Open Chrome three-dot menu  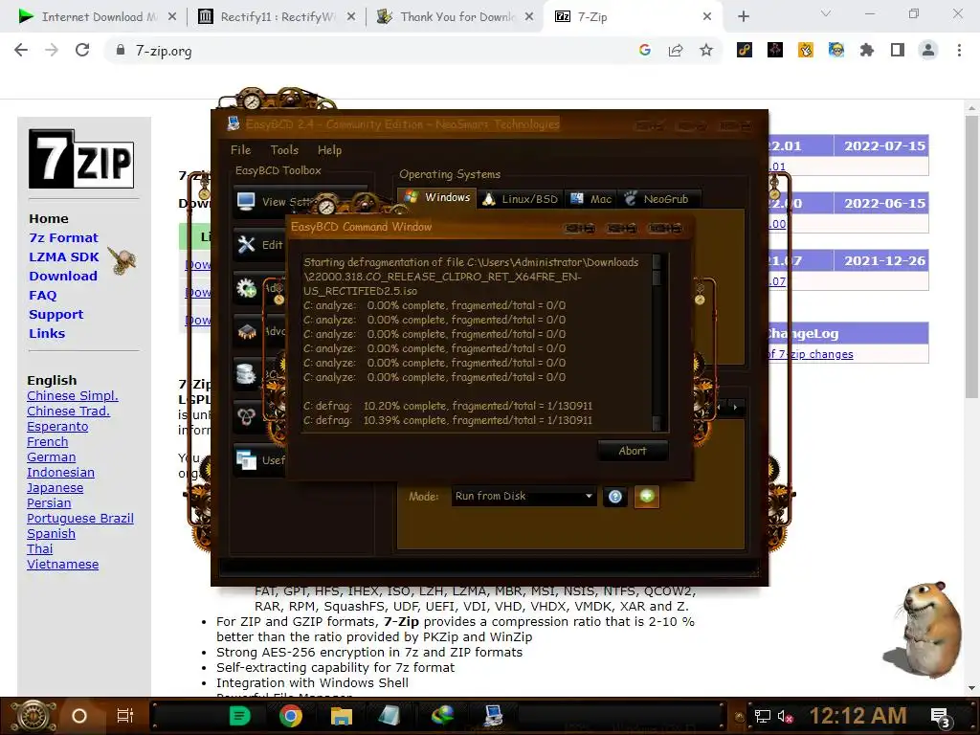(x=959, y=50)
